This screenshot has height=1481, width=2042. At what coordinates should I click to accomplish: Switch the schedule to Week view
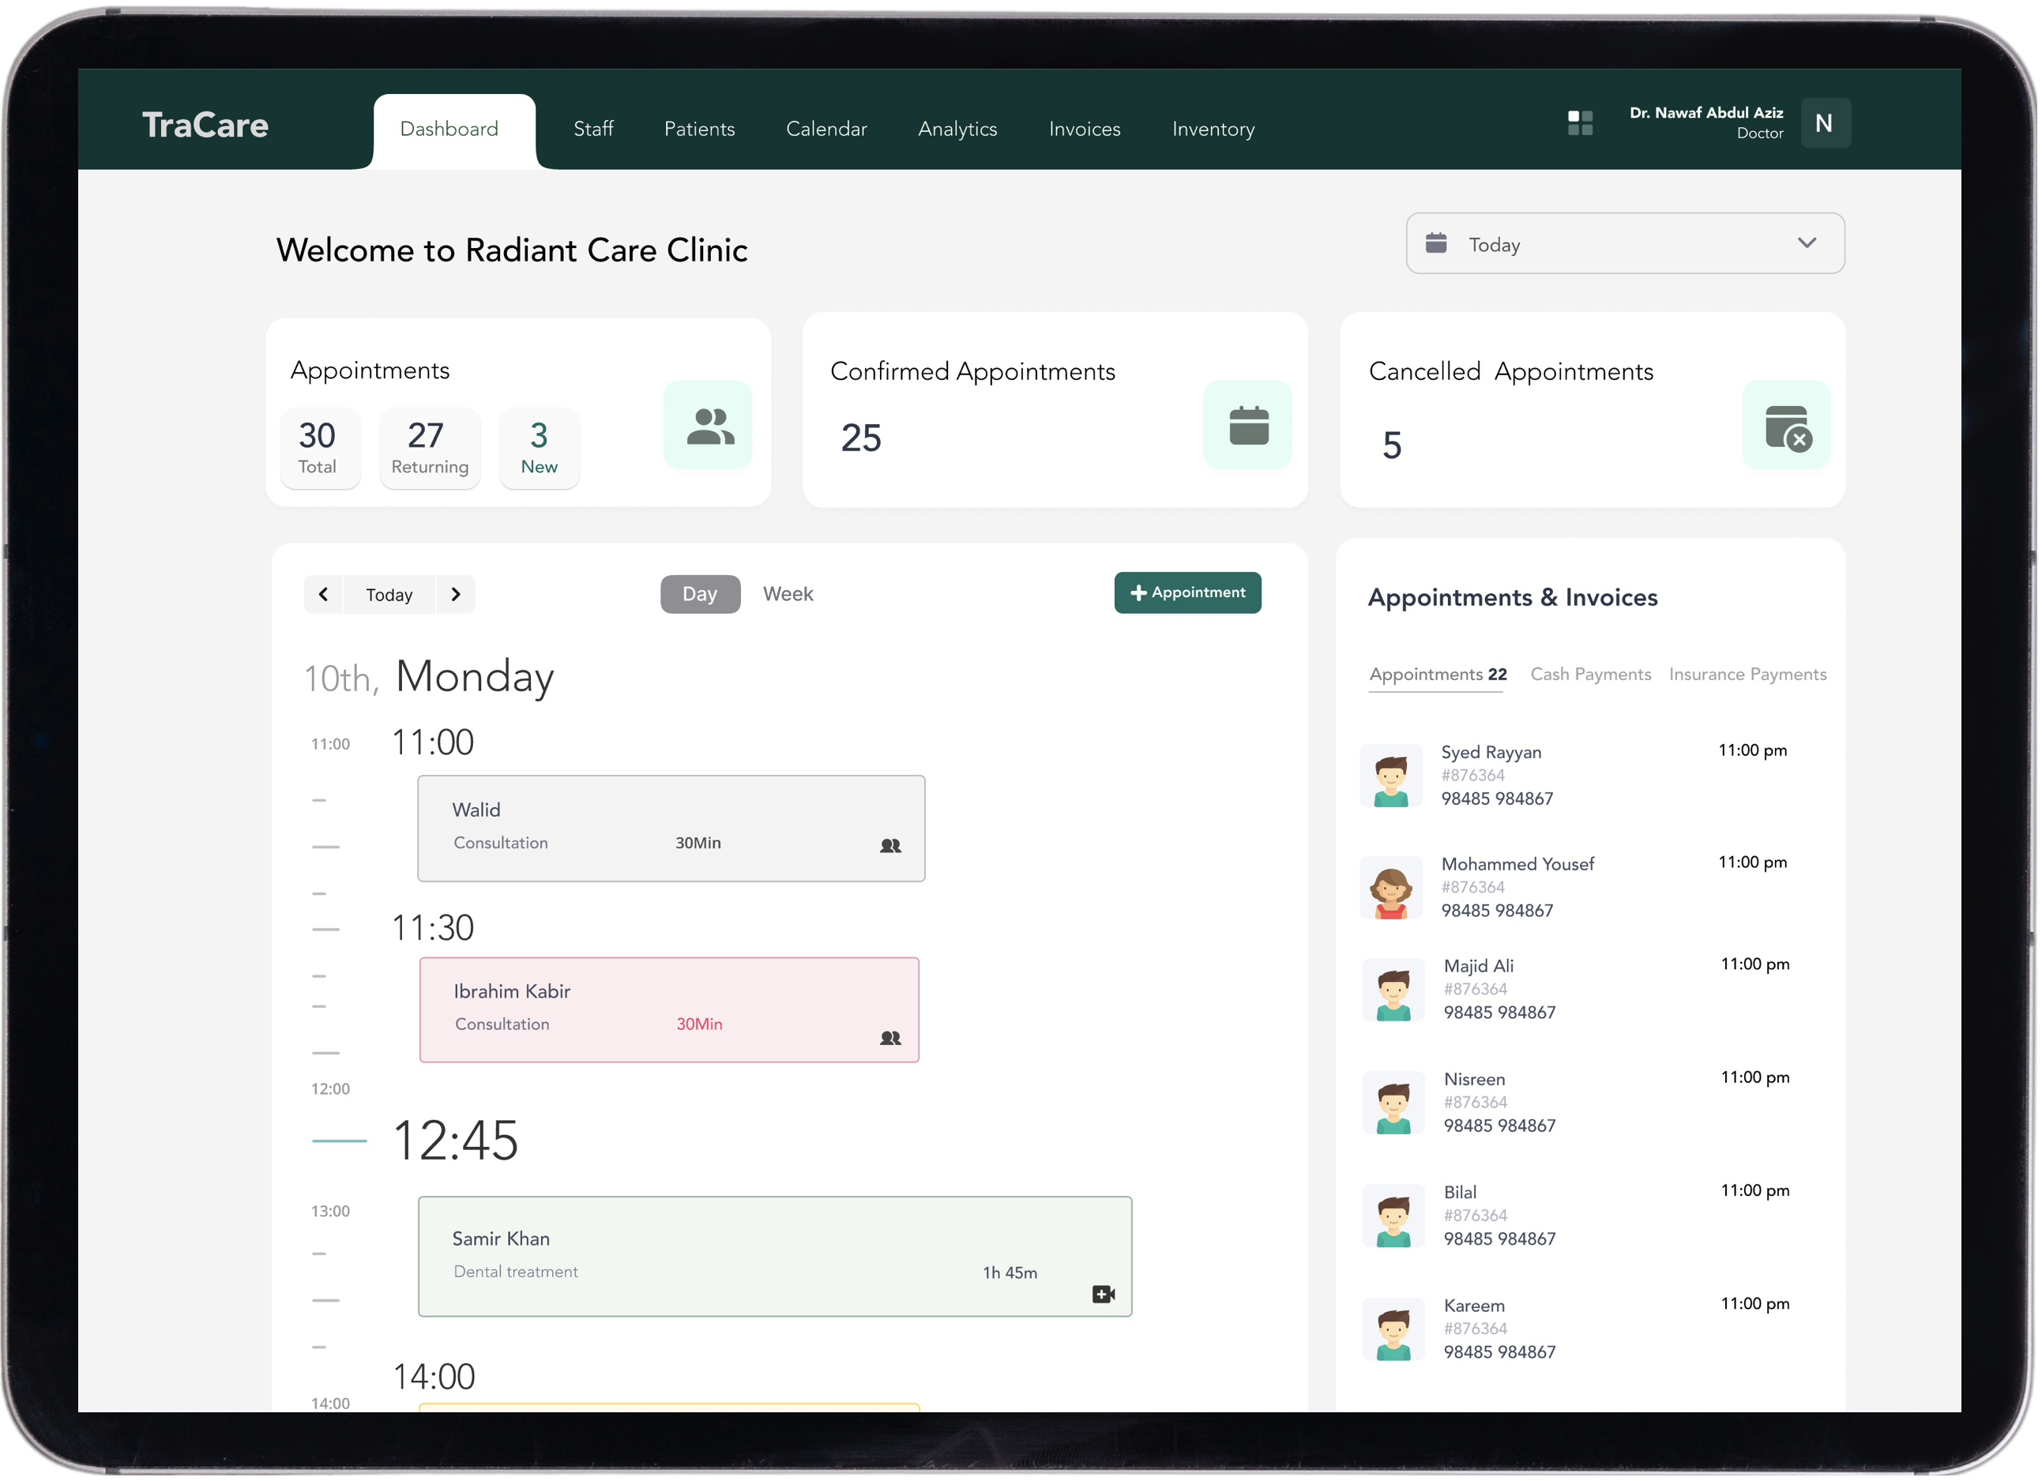coord(790,595)
